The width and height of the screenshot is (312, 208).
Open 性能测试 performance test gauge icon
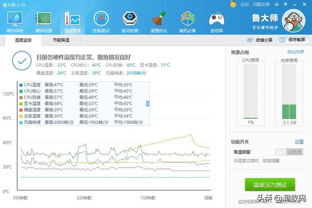(101, 21)
